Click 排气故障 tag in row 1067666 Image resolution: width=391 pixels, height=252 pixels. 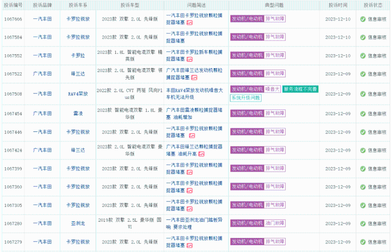(275, 19)
